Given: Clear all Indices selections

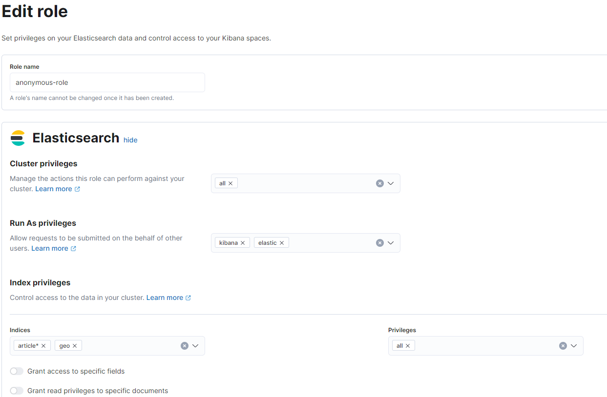Looking at the screenshot, I should [x=185, y=346].
